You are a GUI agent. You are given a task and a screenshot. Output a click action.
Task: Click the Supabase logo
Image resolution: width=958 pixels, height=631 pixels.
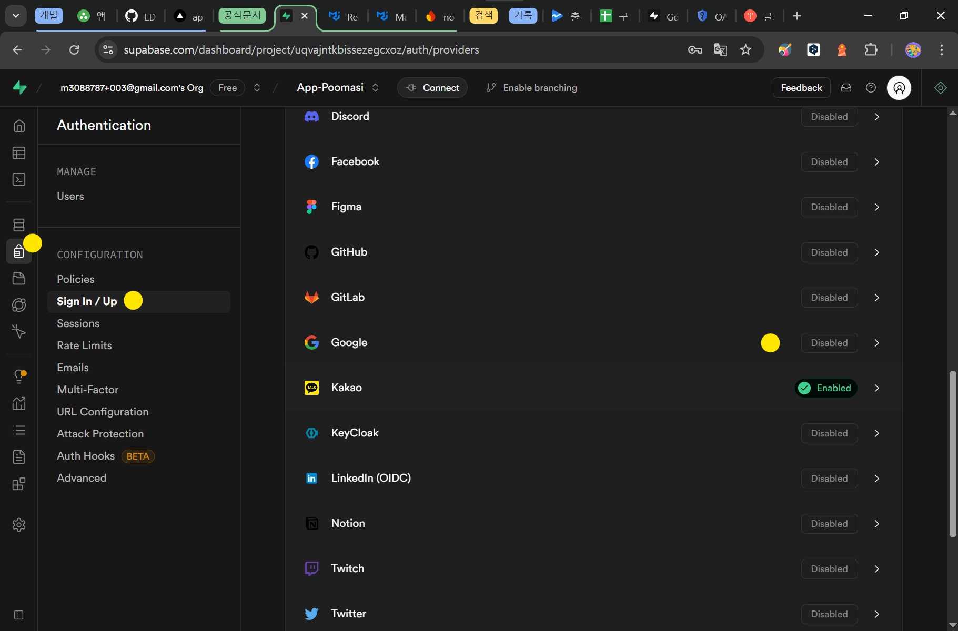pyautogui.click(x=19, y=87)
